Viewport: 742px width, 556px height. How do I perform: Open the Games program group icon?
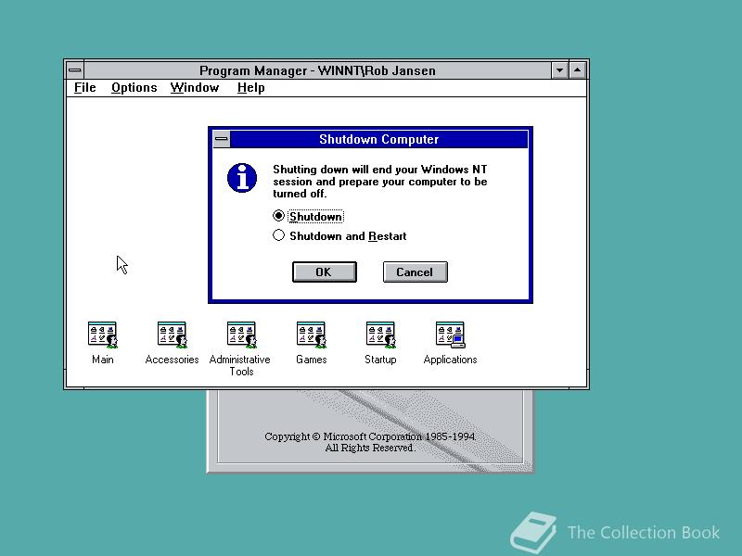(311, 335)
